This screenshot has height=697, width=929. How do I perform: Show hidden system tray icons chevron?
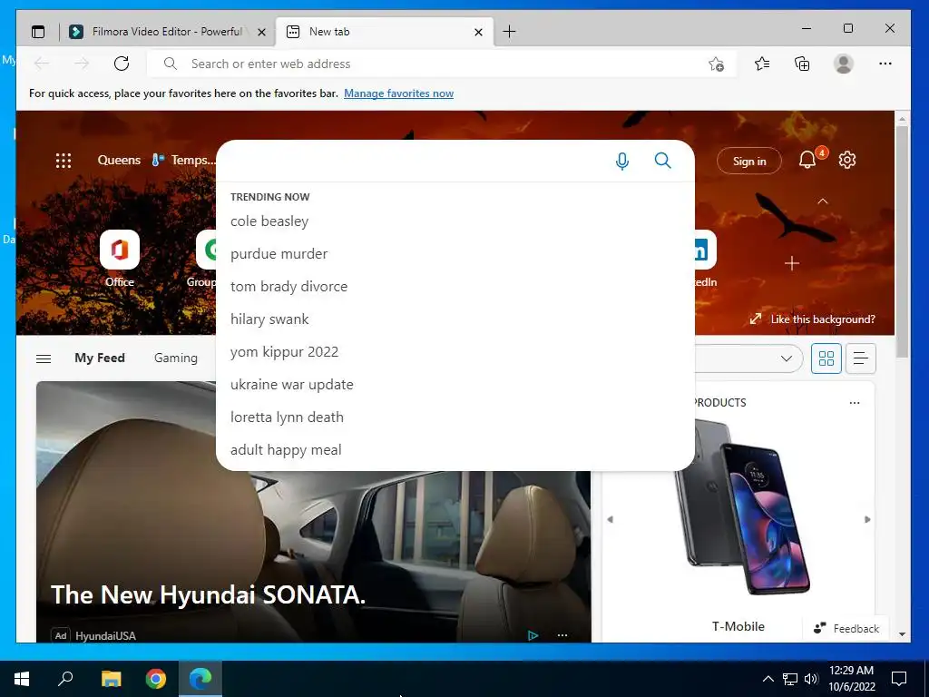click(768, 679)
